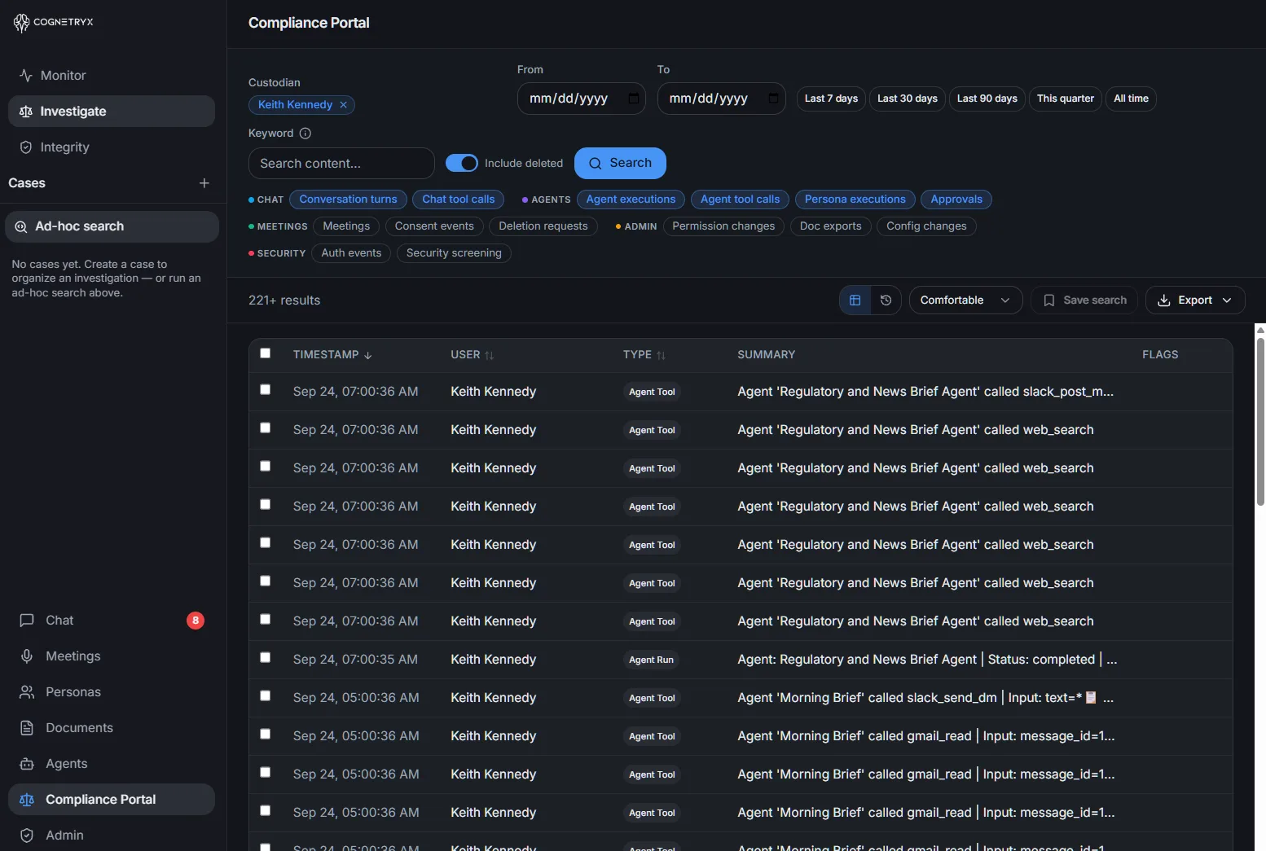Toggle Include deleted switch
The image size is (1266, 851).
point(462,163)
